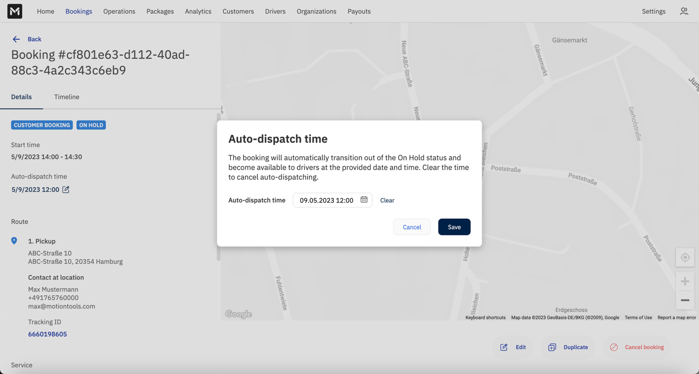Click the details panel scrollbar
The width and height of the screenshot is (699, 374).
pos(219,186)
